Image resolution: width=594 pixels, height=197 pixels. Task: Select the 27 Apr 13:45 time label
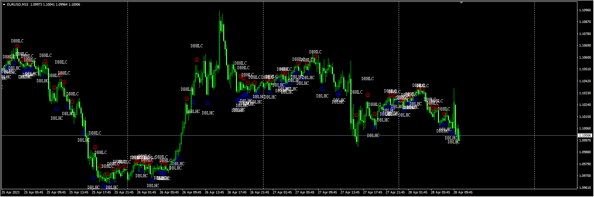click(x=350, y=192)
